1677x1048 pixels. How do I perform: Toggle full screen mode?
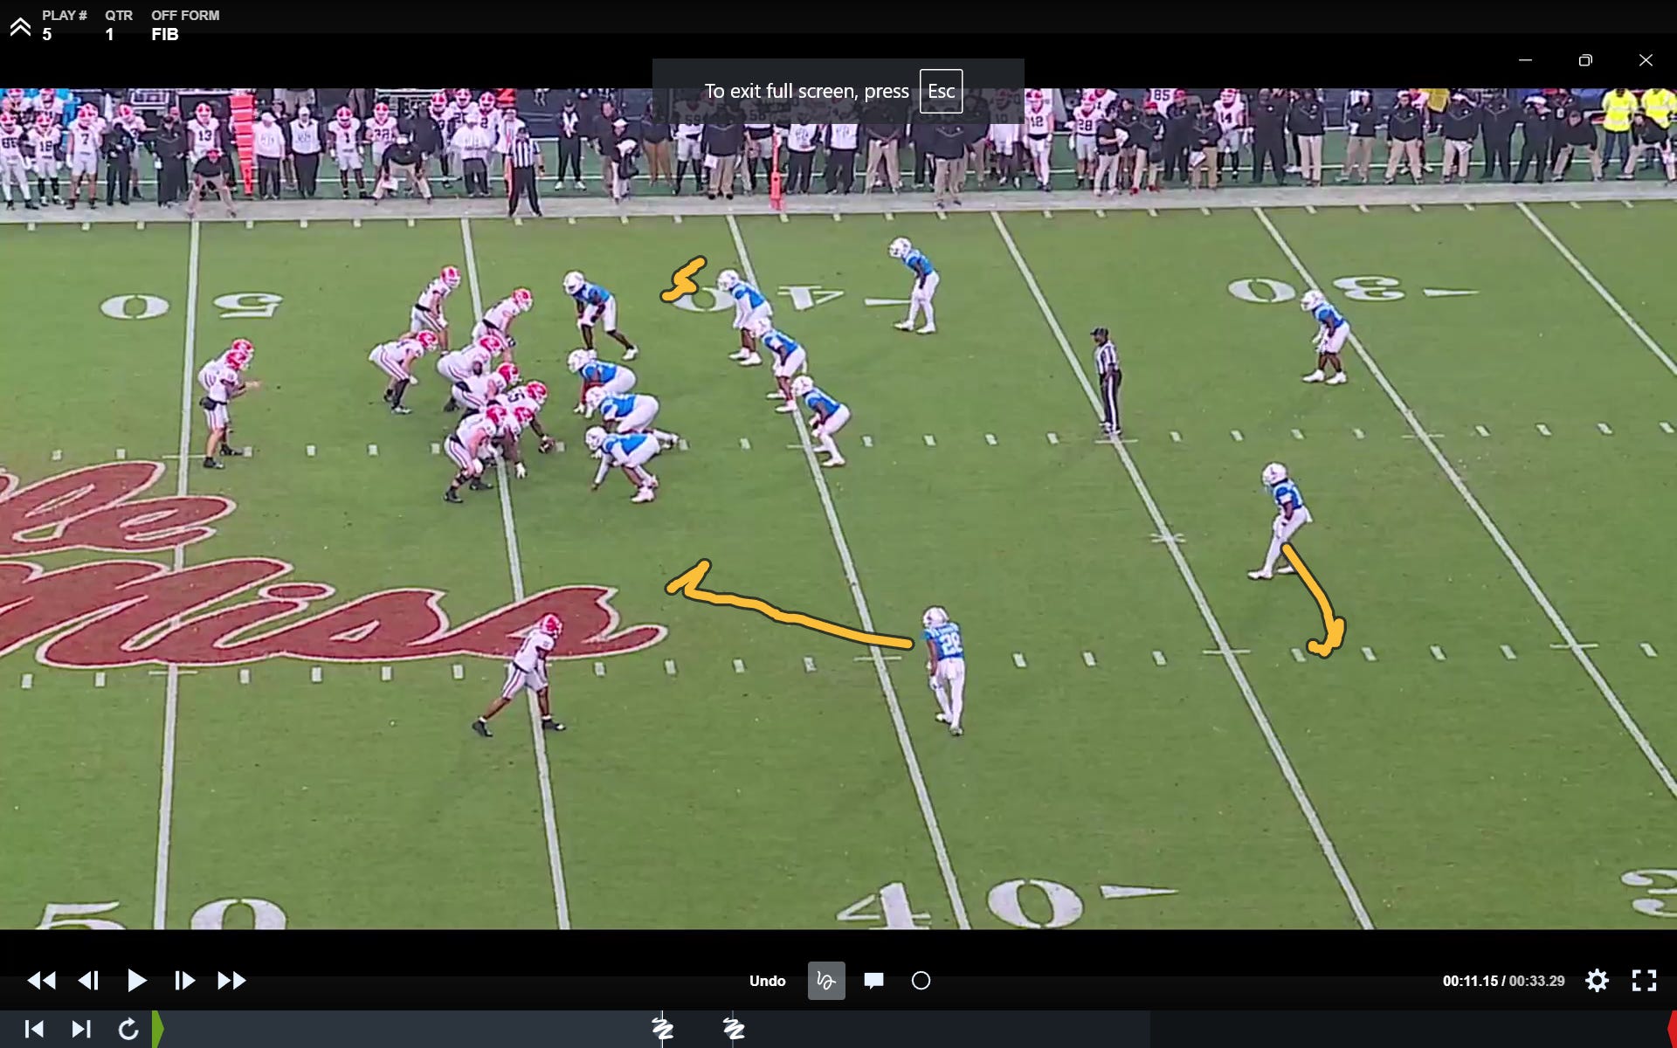1644,981
